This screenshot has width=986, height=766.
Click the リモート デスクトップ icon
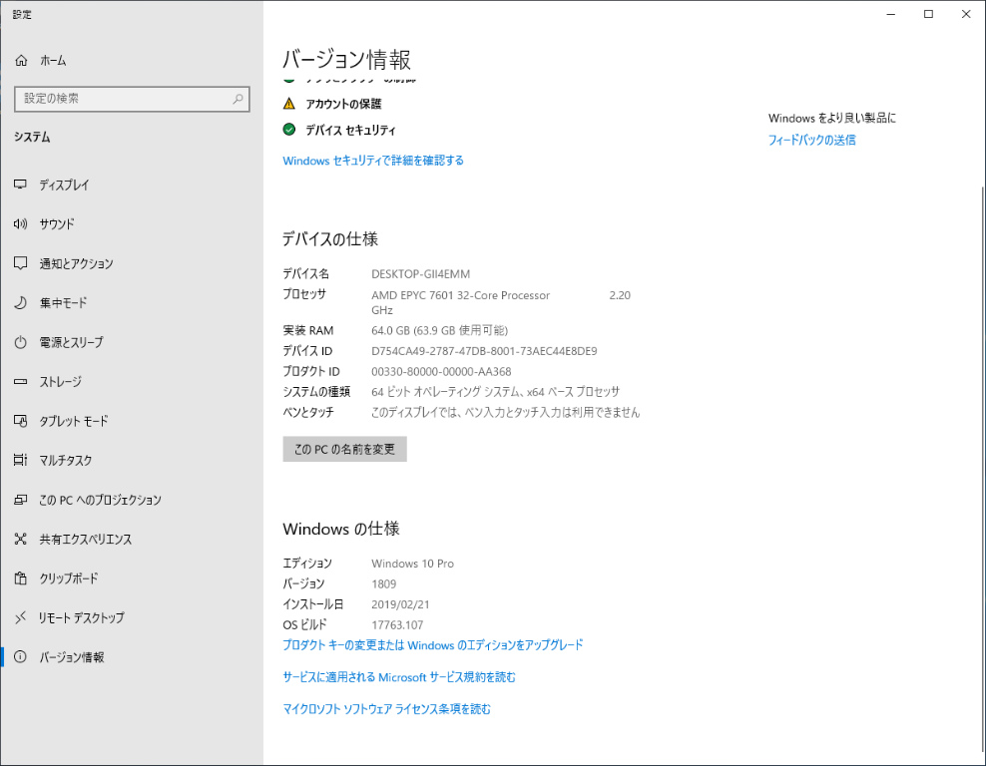20,617
